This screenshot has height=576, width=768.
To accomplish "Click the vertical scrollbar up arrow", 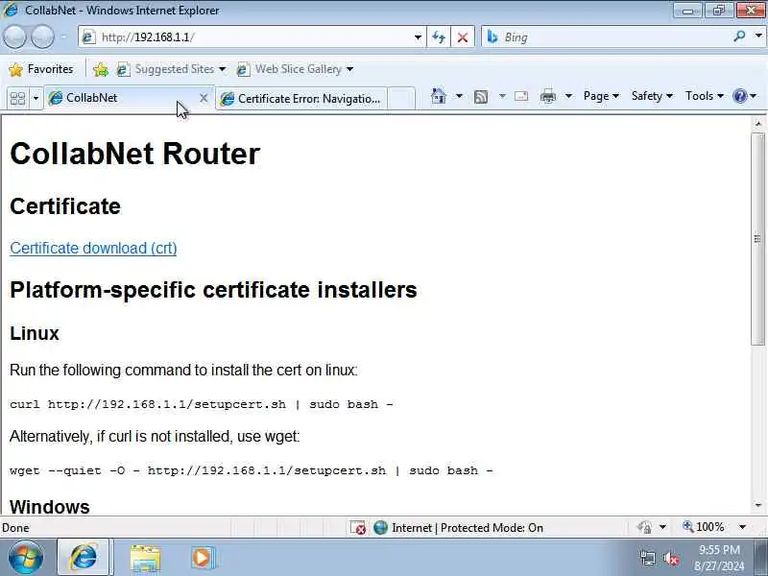I will pyautogui.click(x=758, y=124).
